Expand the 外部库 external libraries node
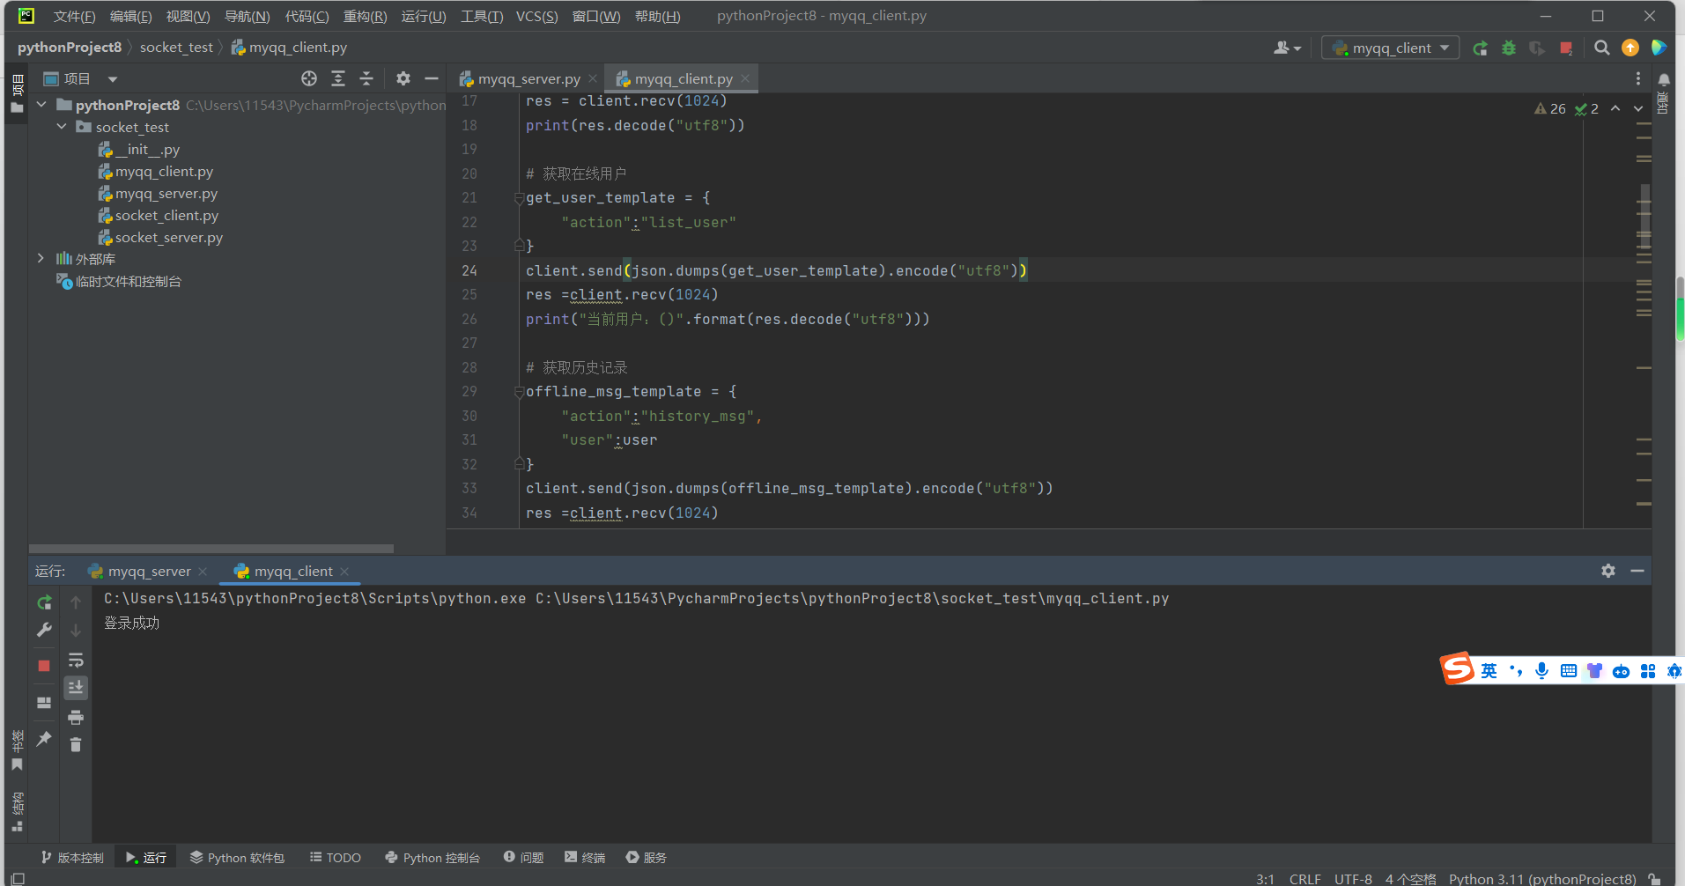The height and width of the screenshot is (886, 1685). (41, 258)
